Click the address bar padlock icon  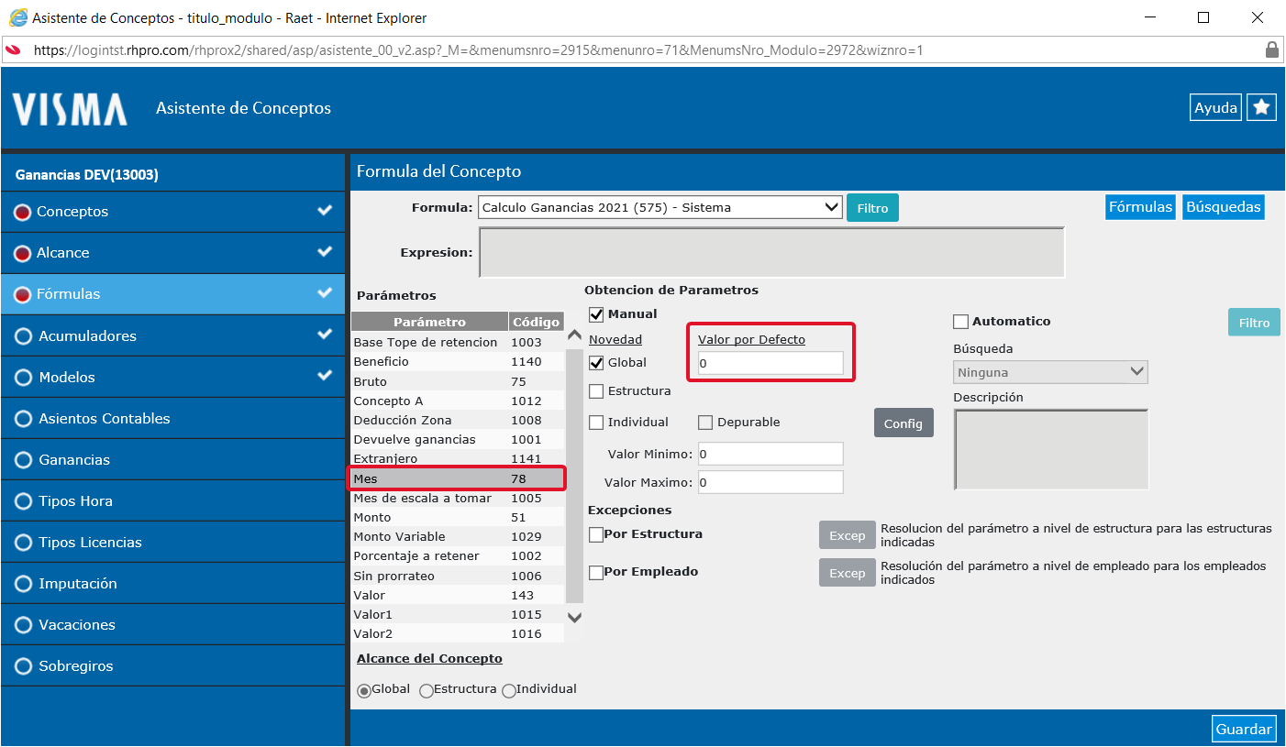(1271, 49)
